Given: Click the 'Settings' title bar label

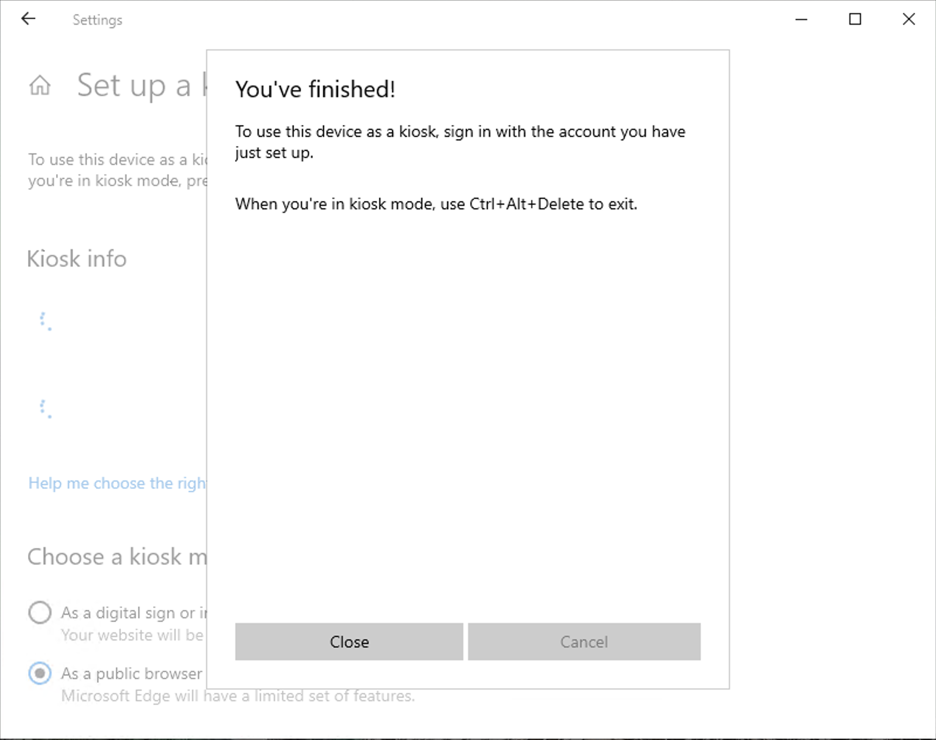Looking at the screenshot, I should coord(97,20).
